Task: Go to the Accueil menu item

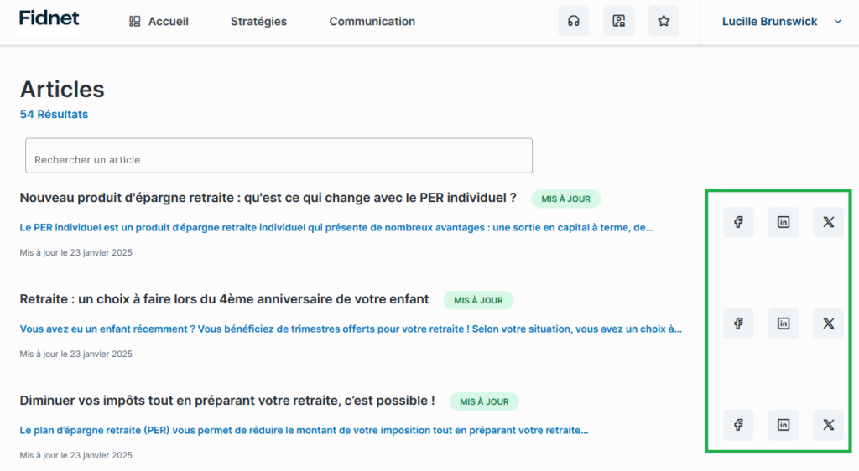Action: 159,22
